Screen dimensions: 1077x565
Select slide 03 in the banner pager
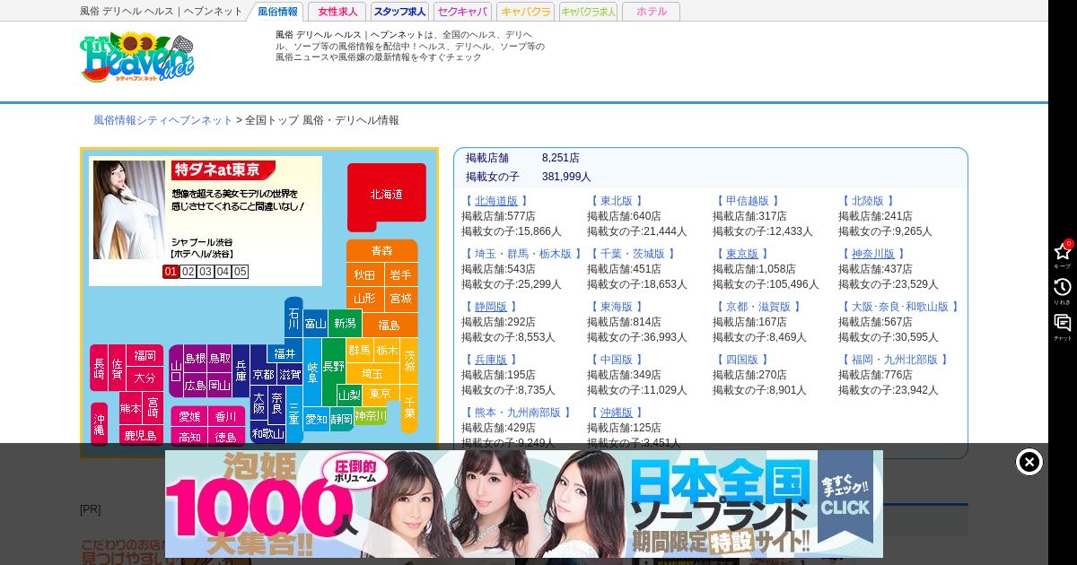(206, 272)
